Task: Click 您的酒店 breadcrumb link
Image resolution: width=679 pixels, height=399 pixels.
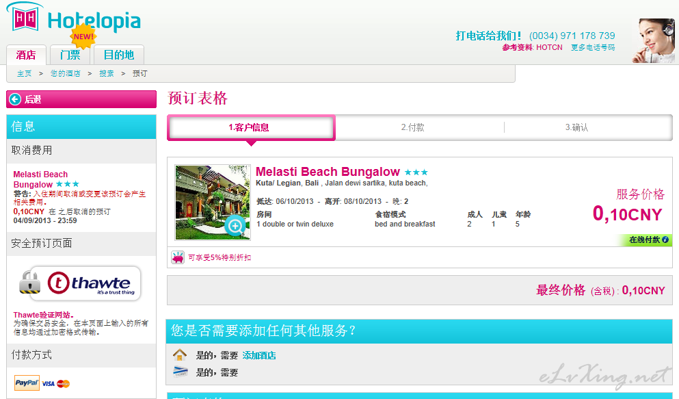Action: [x=65, y=73]
